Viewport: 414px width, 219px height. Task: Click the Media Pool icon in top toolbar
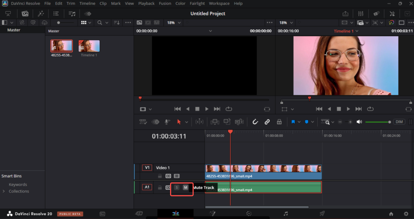tap(25, 14)
